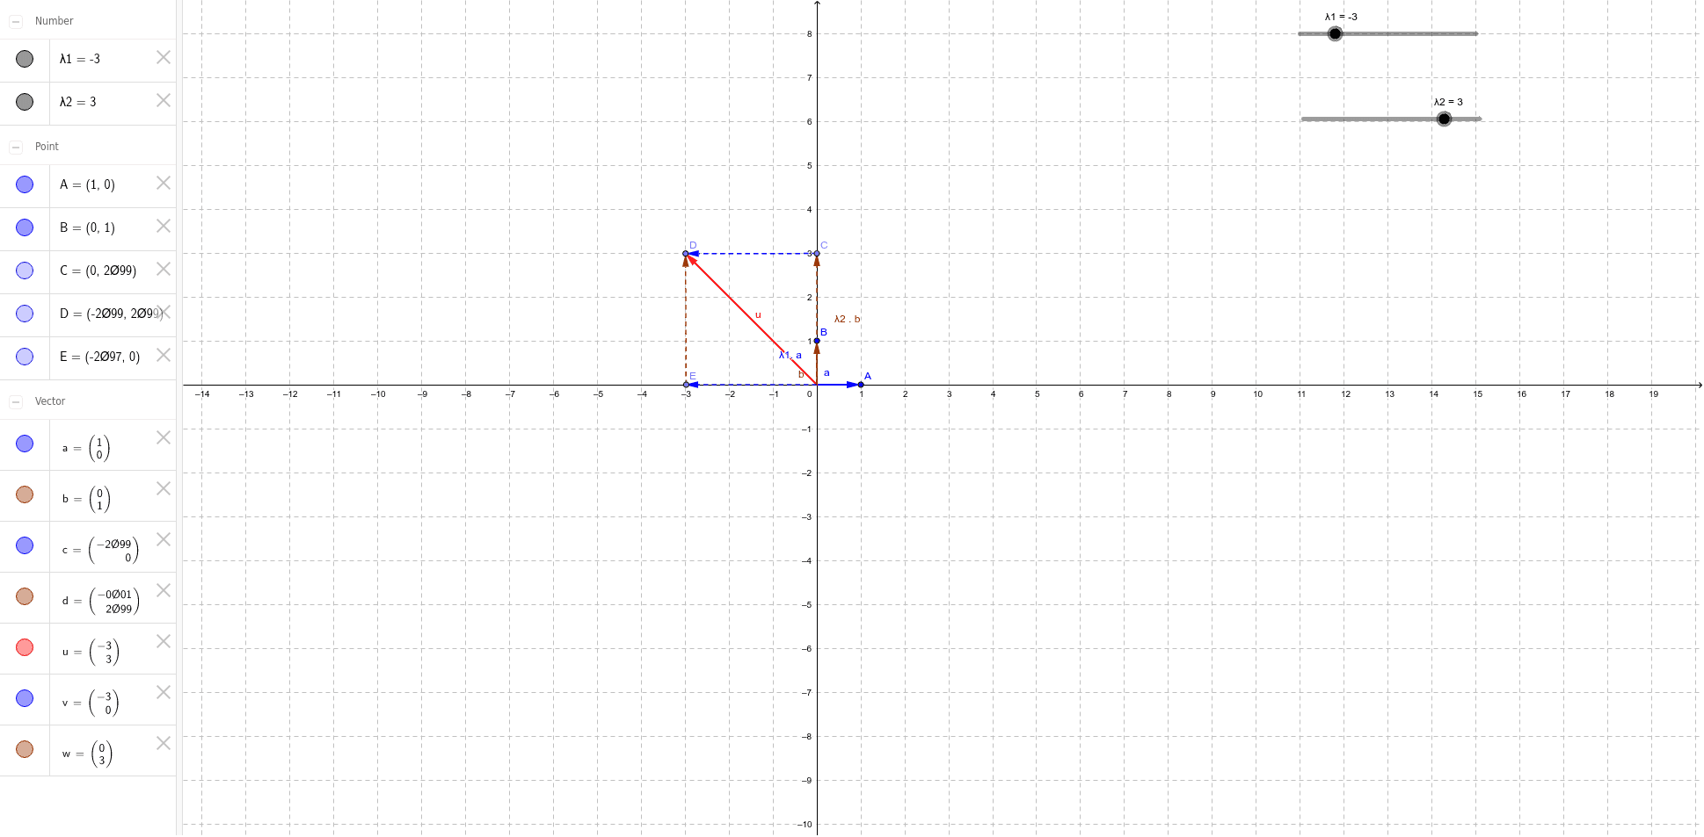Toggle visibility of vector a

pos(25,444)
